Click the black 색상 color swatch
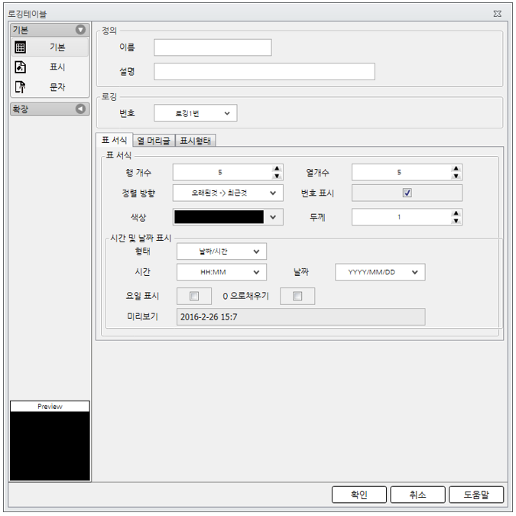The width and height of the screenshot is (516, 516). [x=219, y=217]
